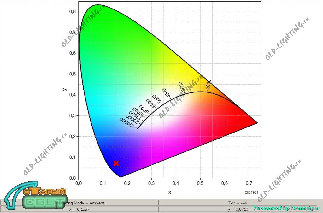Click the x-axis tick label '0,5'
Image resolution: width=323 pixels, height=213 pixels.
200,183
